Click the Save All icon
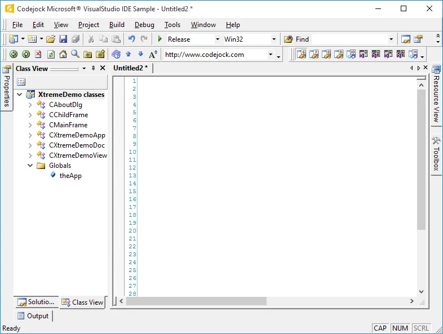The width and height of the screenshot is (443, 334). pos(76,39)
